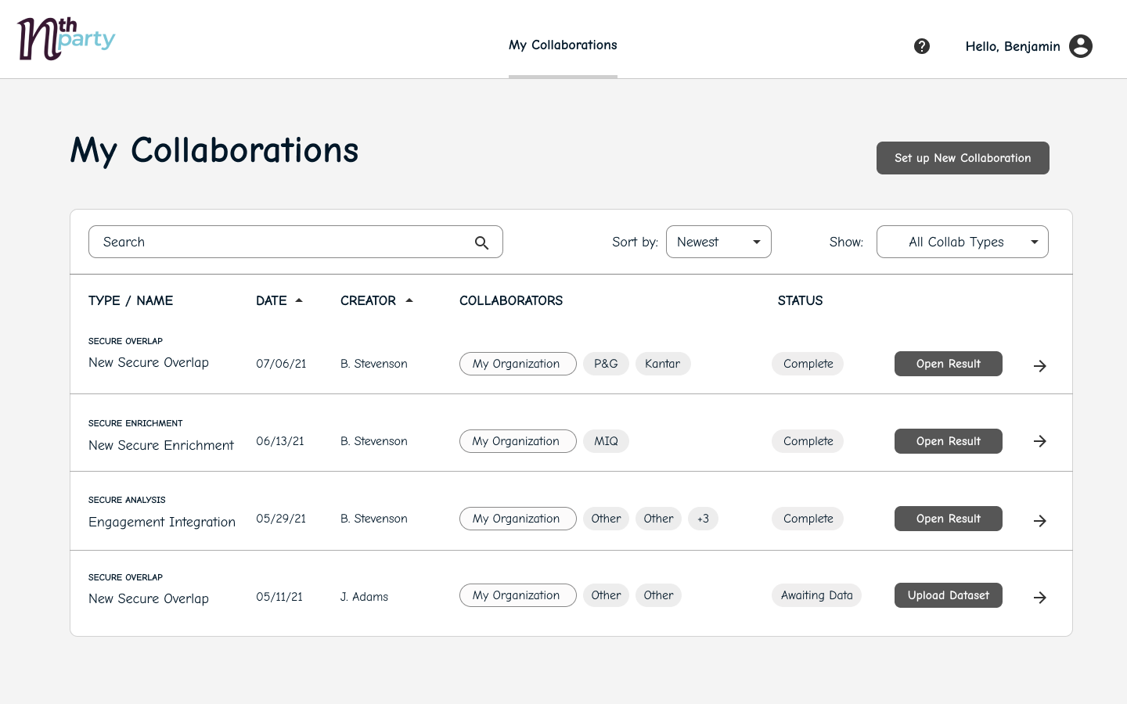Click the search magnifier icon
The width and height of the screenshot is (1127, 704).
coord(481,242)
